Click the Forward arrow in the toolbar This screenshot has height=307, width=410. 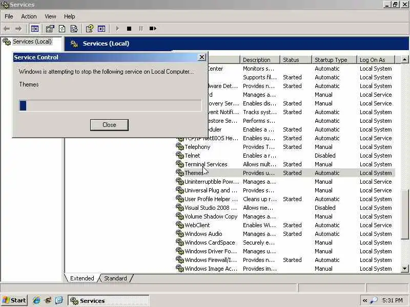(x=18, y=29)
